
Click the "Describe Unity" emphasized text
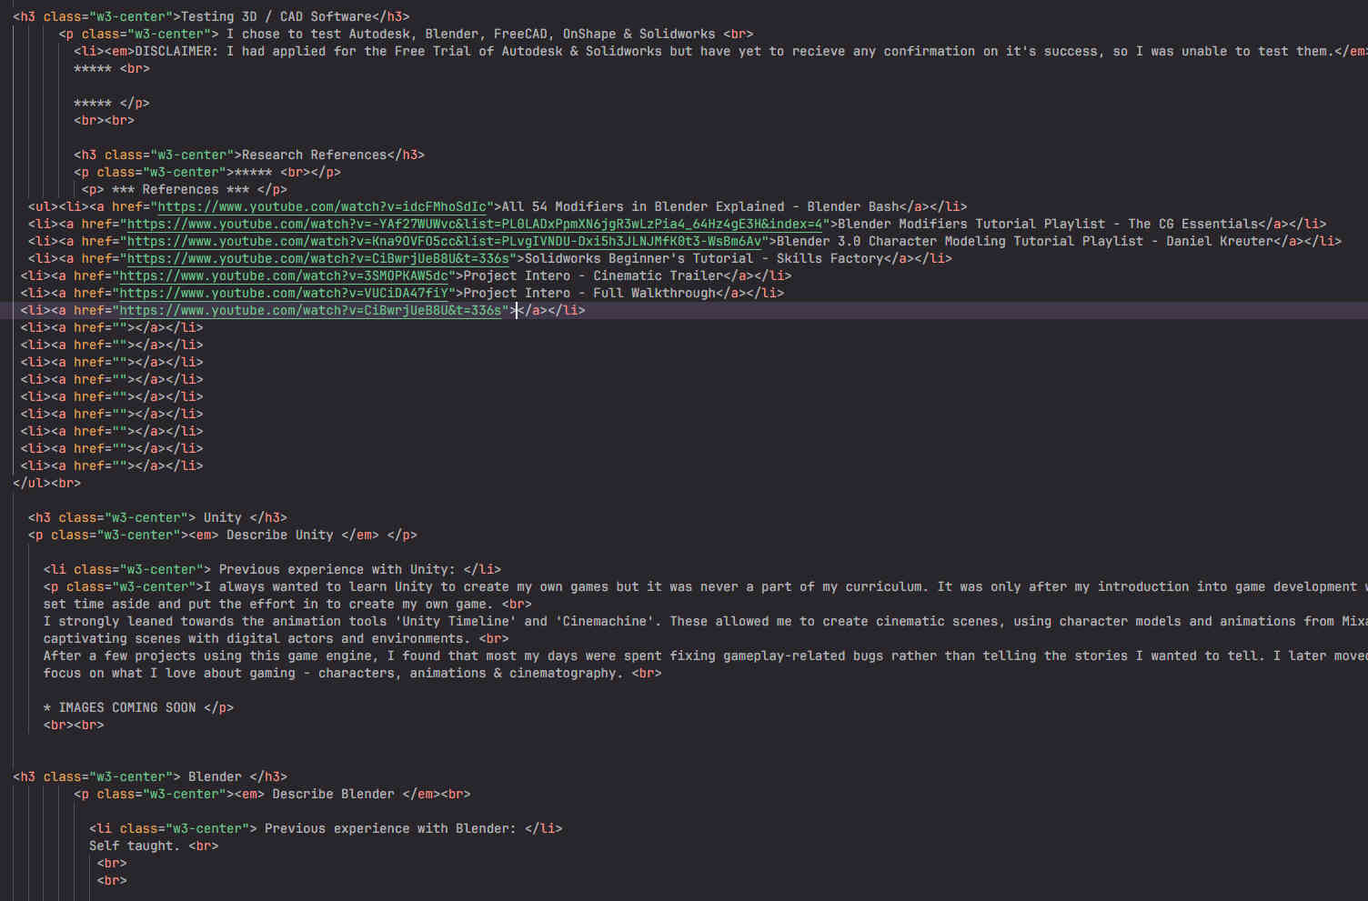[x=279, y=535]
